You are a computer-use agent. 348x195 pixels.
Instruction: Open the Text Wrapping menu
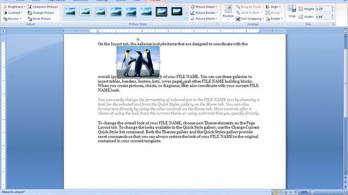click(250, 19)
